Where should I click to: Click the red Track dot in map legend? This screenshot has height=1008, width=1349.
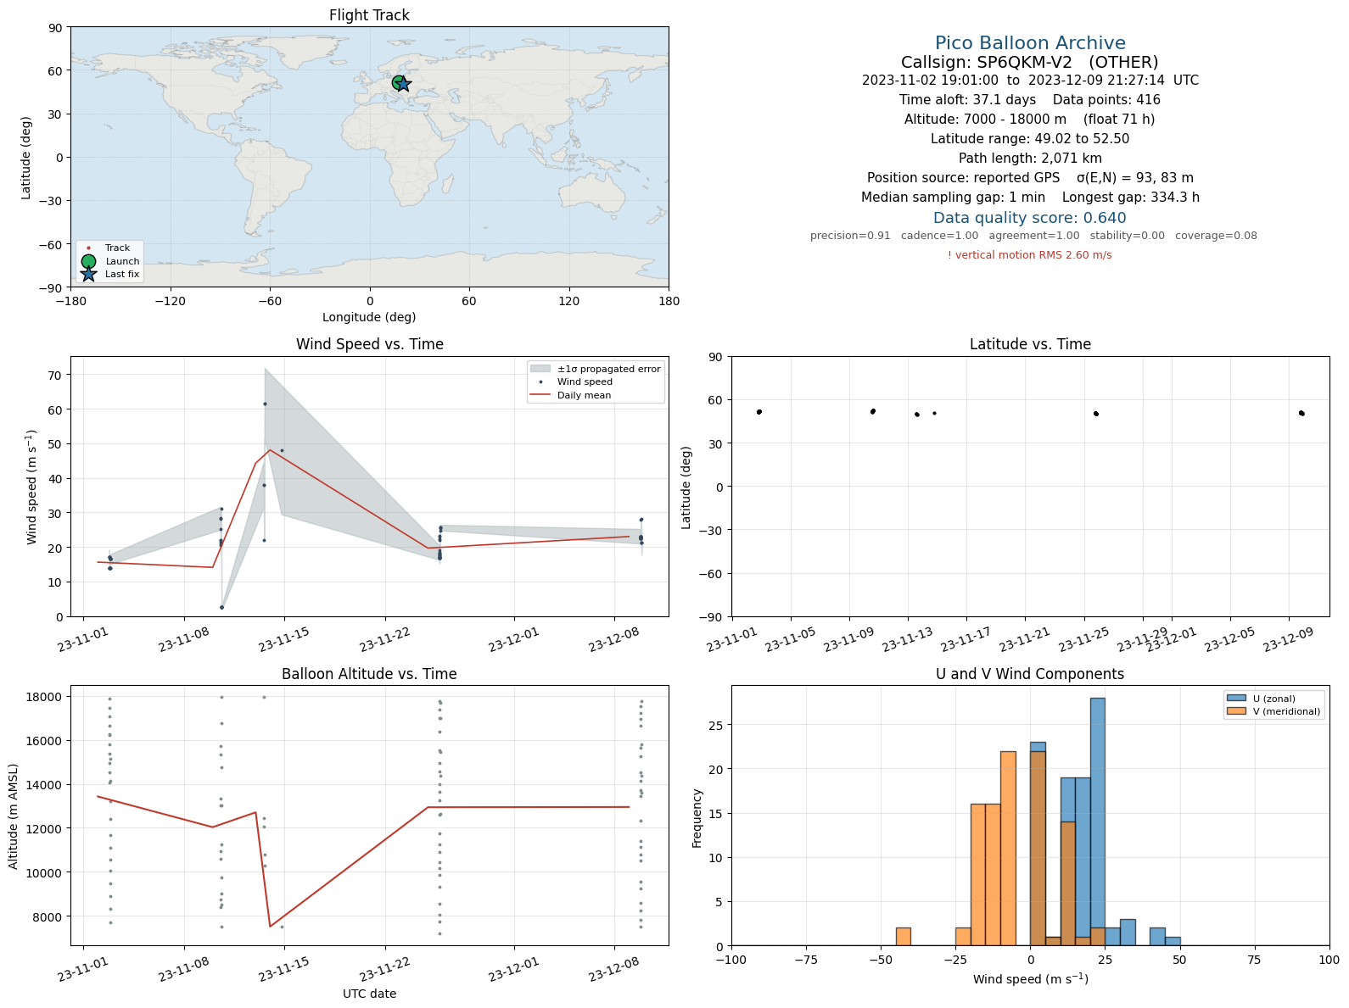(x=88, y=248)
